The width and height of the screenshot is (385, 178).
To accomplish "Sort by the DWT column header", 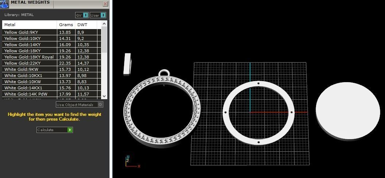I will [86, 25].
